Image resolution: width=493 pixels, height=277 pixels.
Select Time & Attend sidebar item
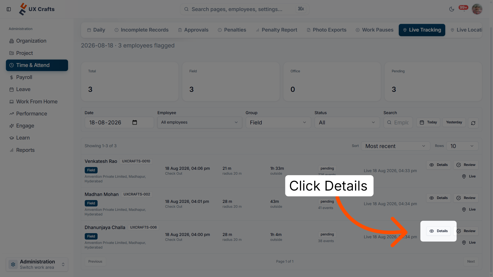click(37, 65)
